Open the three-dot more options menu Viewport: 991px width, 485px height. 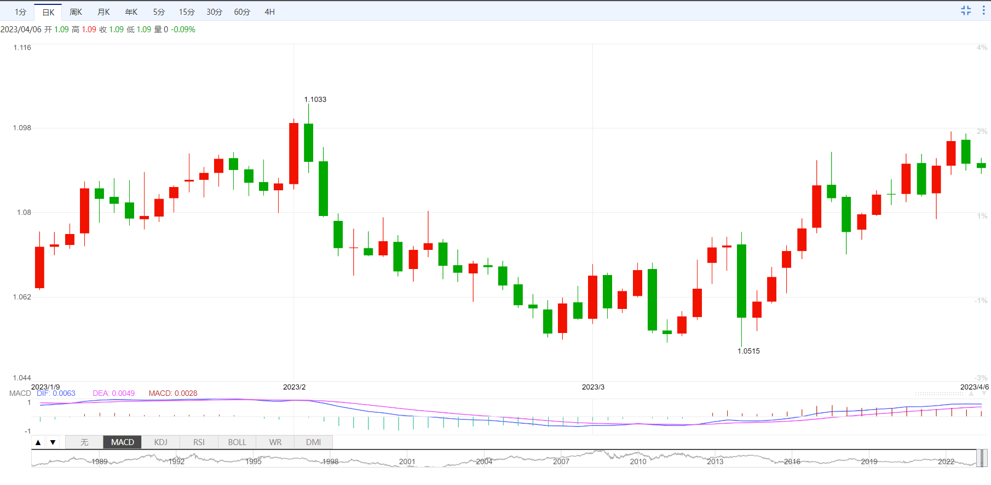pos(983,10)
